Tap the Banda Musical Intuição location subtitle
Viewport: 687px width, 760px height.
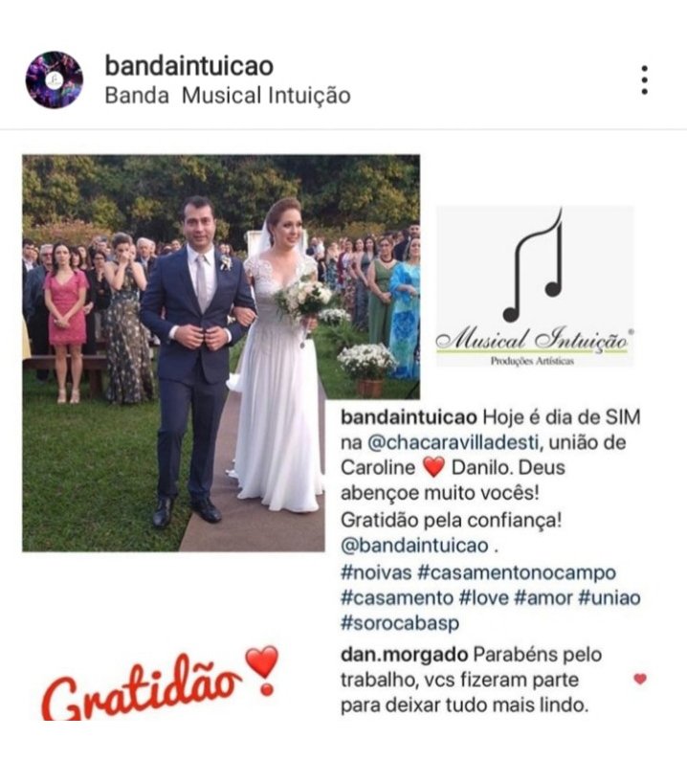tap(227, 95)
